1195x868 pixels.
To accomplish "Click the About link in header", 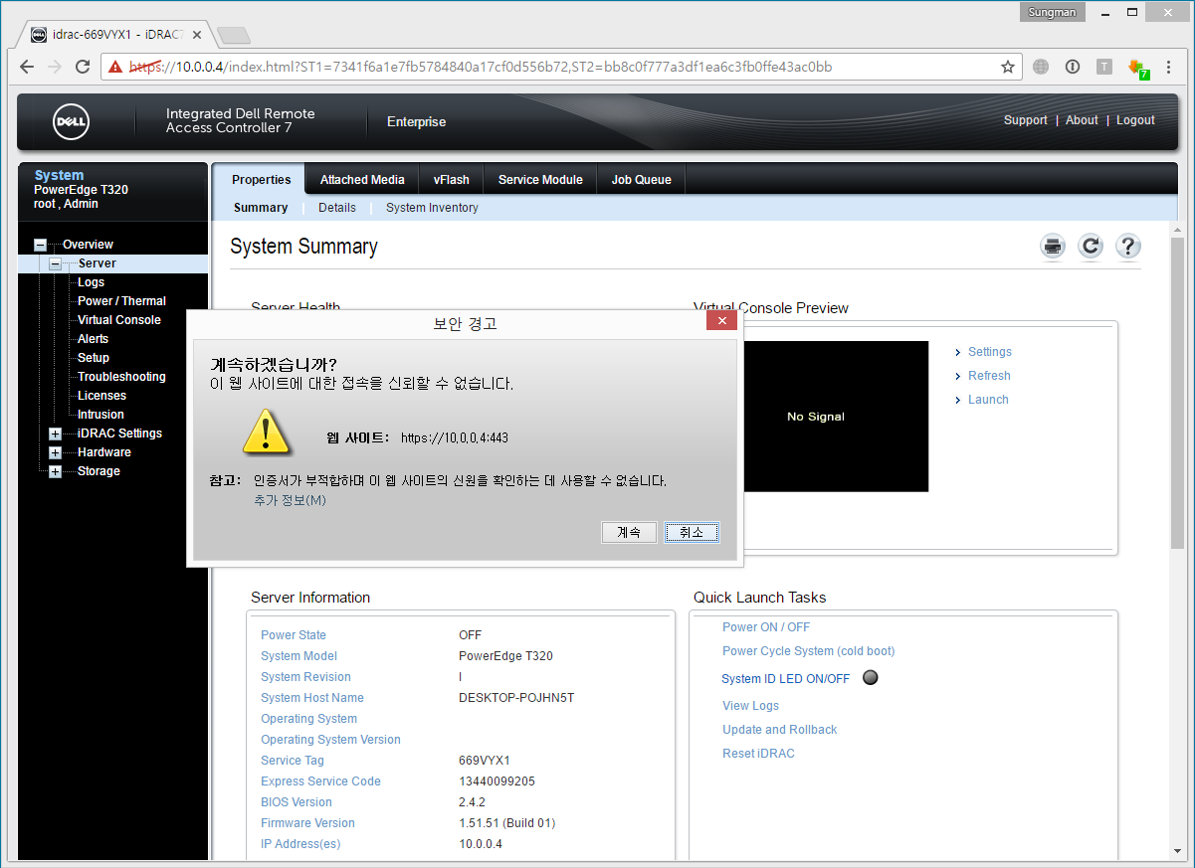I will [x=1082, y=120].
